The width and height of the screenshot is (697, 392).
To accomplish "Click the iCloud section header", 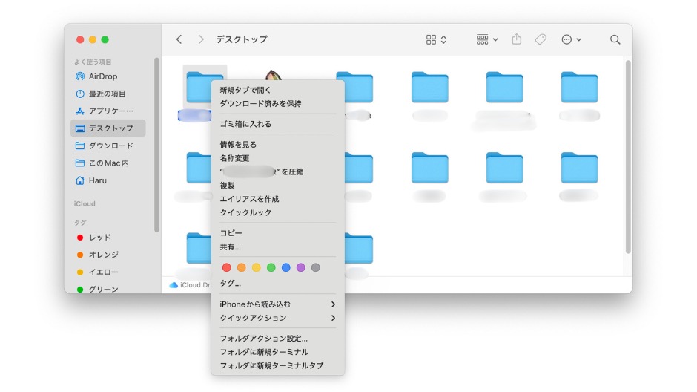I will [85, 203].
